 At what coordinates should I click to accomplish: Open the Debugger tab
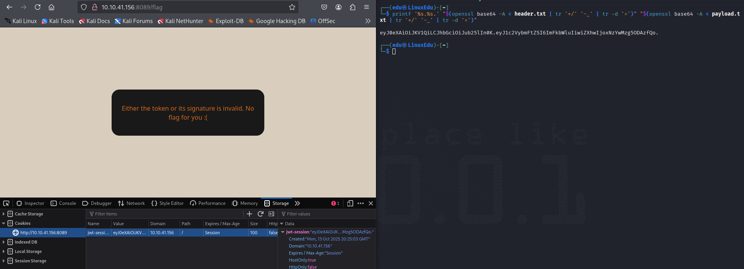click(97, 203)
